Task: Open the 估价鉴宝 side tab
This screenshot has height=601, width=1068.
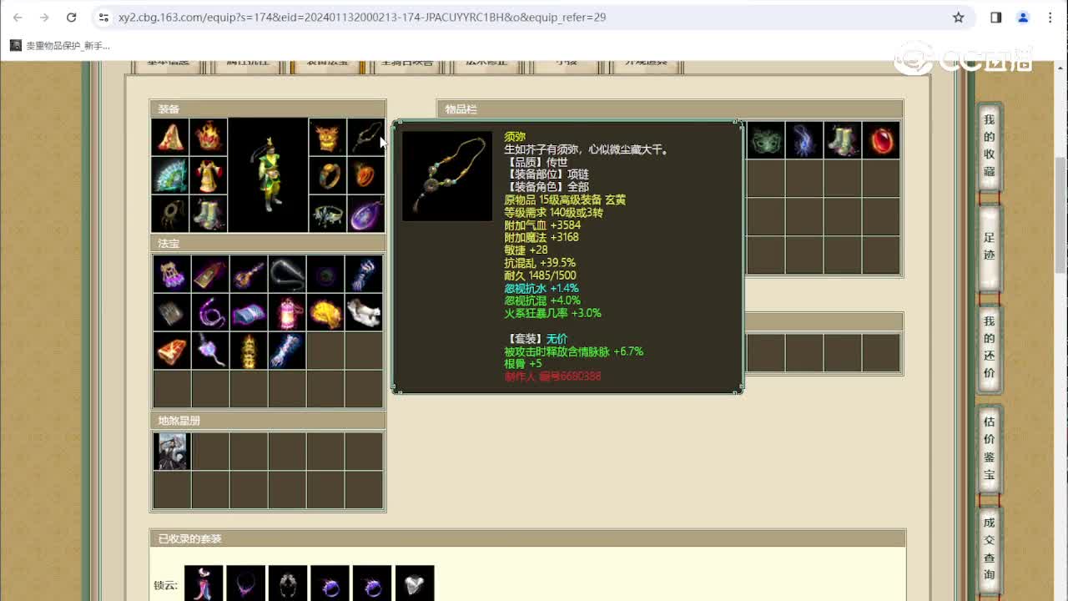Action: coord(990,448)
